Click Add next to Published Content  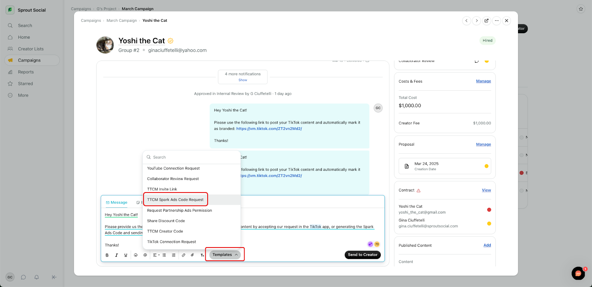pyautogui.click(x=487, y=245)
